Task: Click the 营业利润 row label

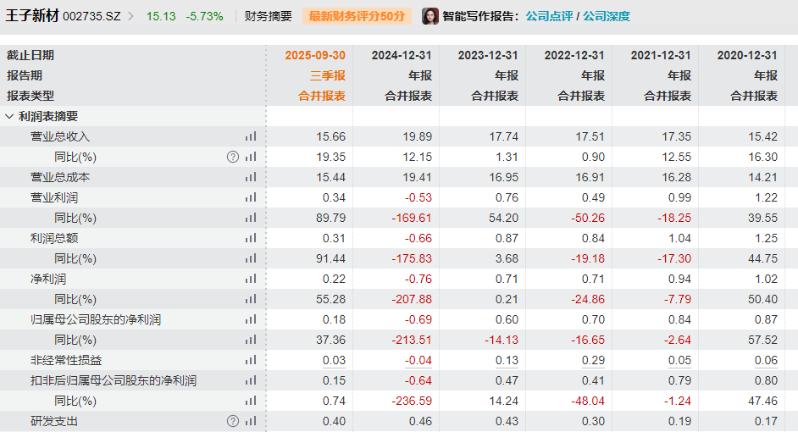Action: point(54,197)
